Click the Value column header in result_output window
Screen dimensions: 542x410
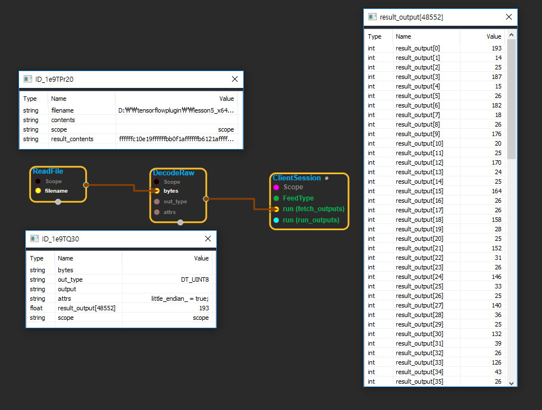pos(493,36)
